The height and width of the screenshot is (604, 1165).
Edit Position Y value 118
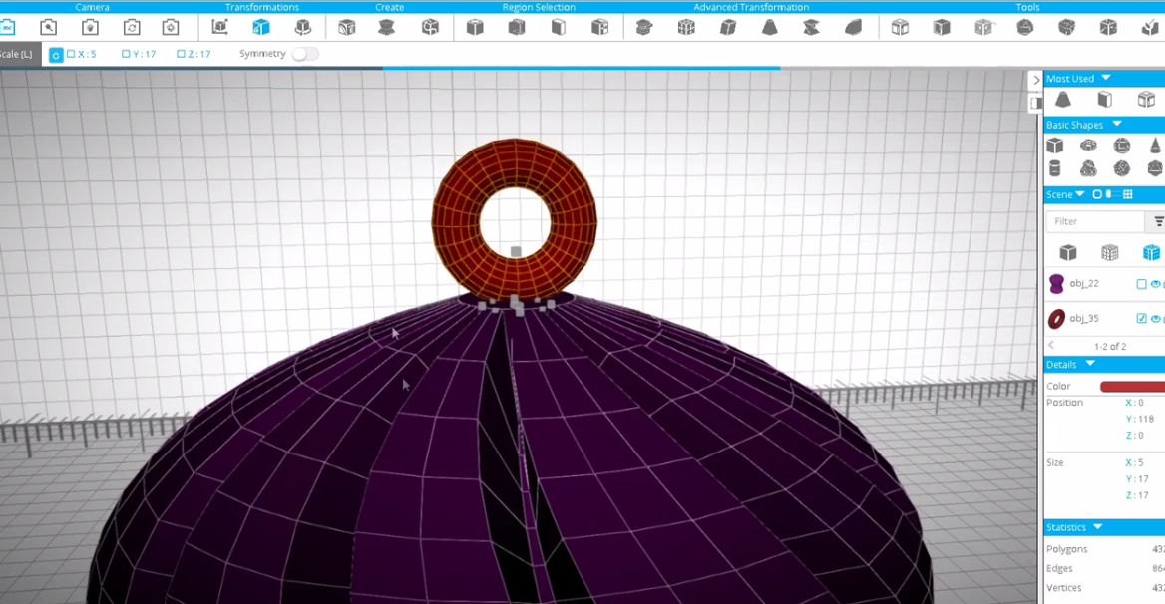pyautogui.click(x=1139, y=419)
